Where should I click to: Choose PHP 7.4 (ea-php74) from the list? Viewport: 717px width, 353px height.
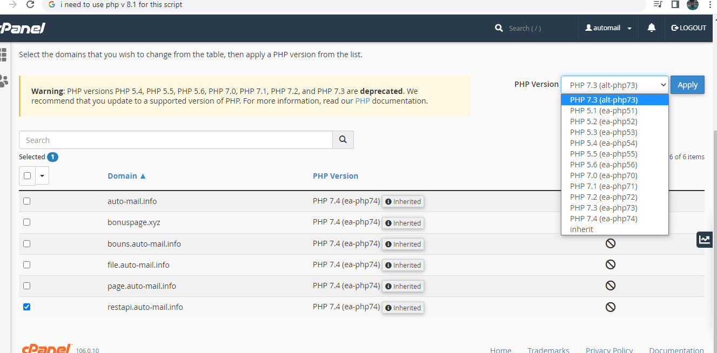click(604, 219)
